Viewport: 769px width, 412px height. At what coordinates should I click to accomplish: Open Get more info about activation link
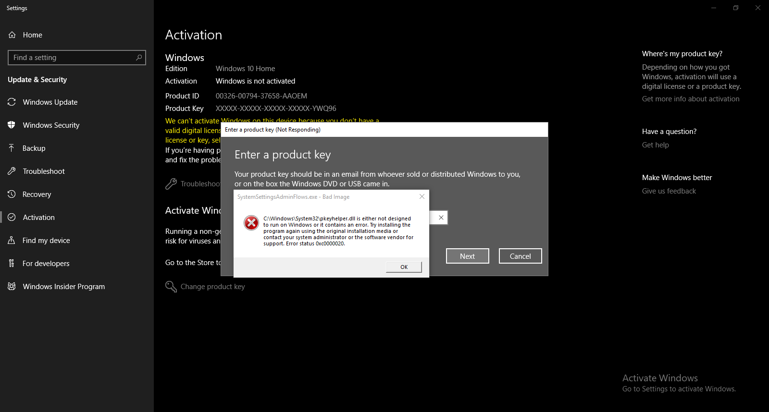point(691,99)
